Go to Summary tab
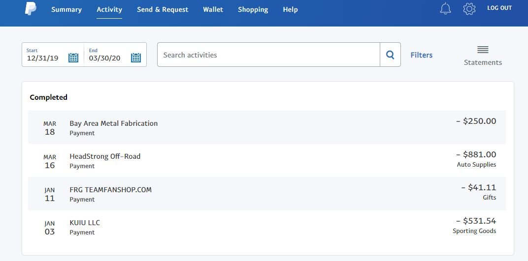528x261 pixels. [66, 9]
